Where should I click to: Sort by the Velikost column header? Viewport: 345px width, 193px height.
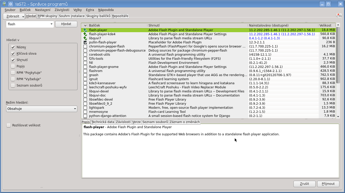[327, 26]
